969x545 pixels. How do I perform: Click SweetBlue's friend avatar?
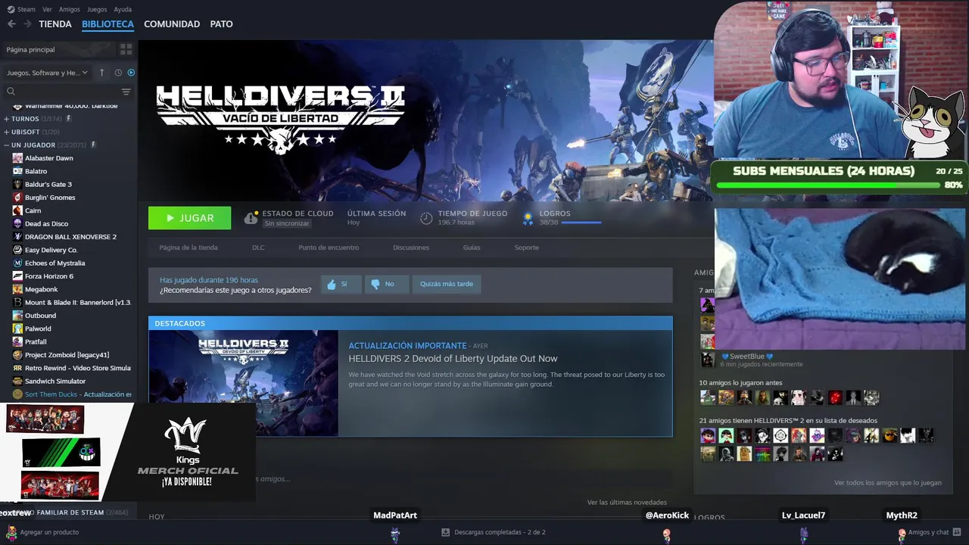(707, 360)
